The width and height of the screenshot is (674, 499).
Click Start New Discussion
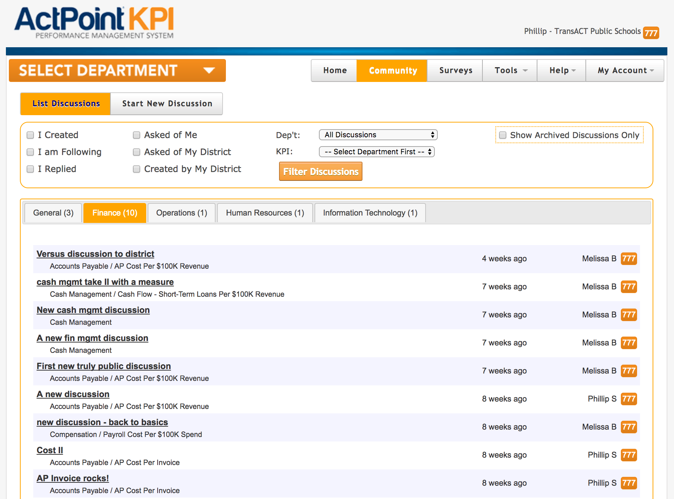(x=167, y=104)
